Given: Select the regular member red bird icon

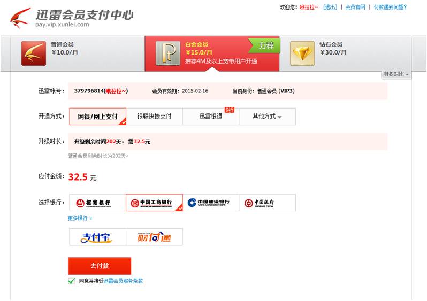Looking at the screenshot, I should click(34, 53).
